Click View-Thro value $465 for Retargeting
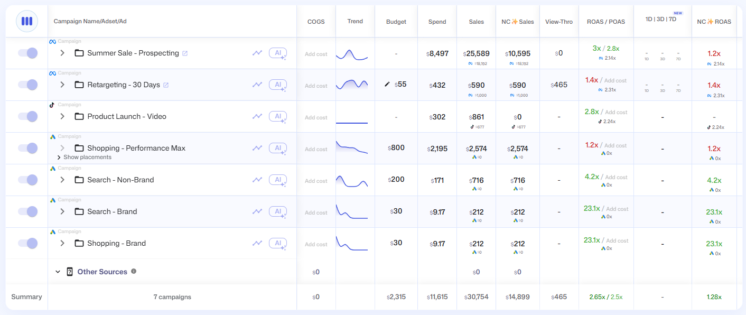Viewport: 746px width, 315px height. coord(559,85)
